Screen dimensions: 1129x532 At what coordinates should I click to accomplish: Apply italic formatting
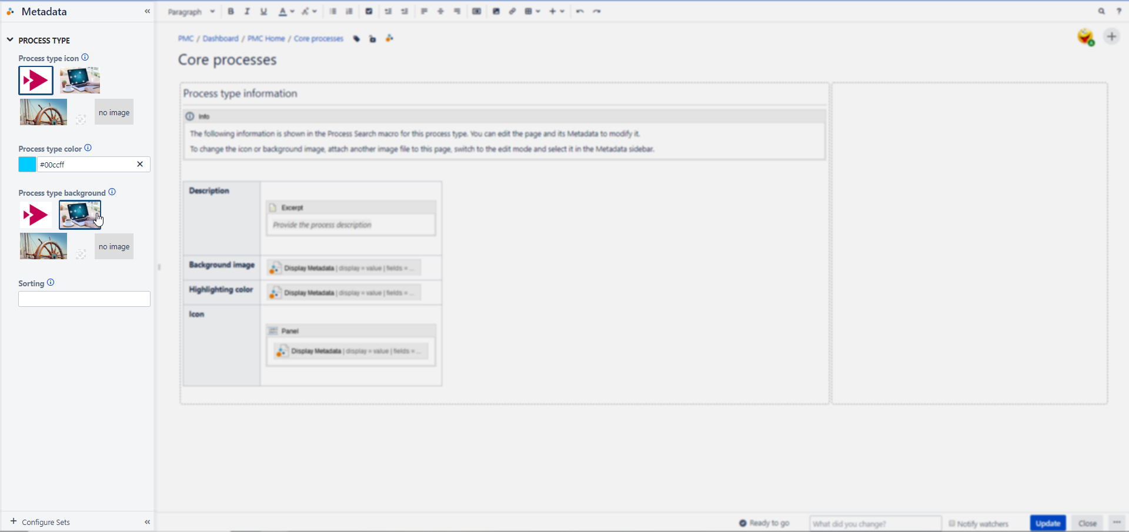[x=247, y=11]
